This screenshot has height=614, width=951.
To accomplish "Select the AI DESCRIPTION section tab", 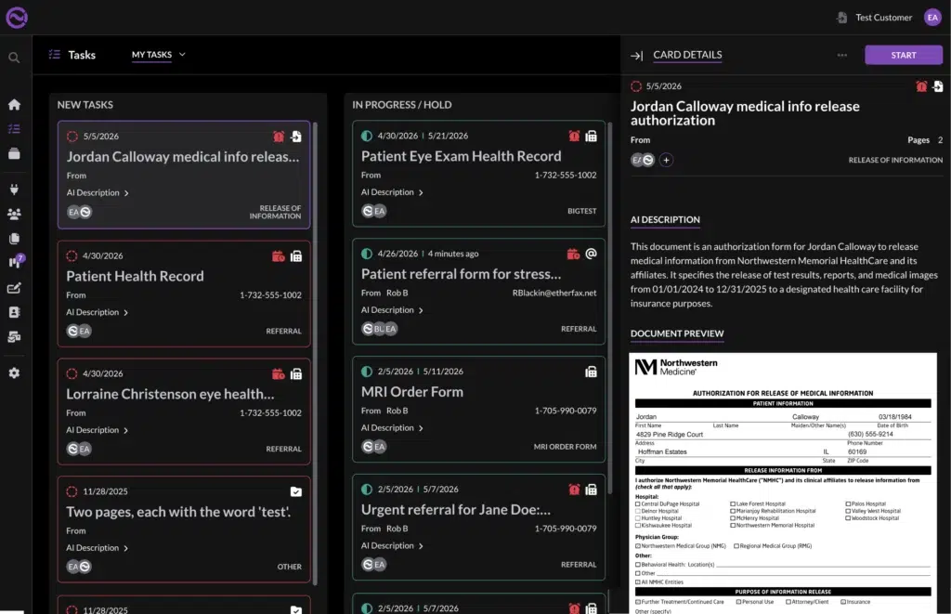I will tap(665, 219).
